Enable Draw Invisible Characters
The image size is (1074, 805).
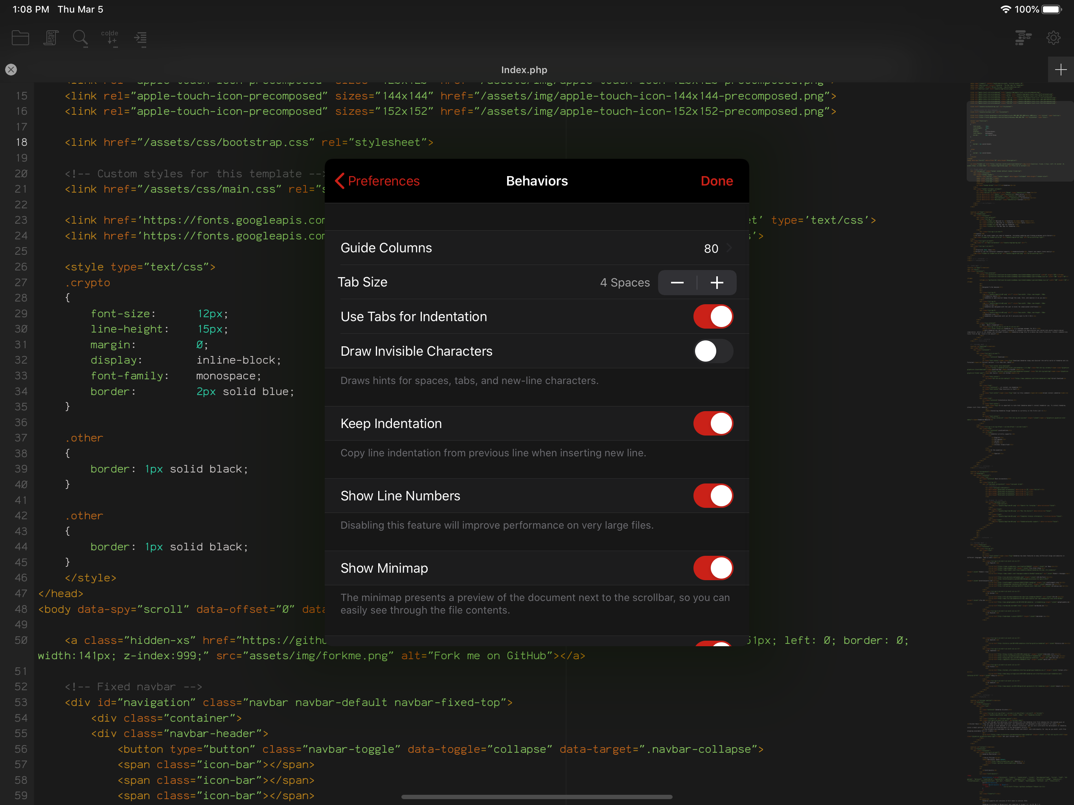point(712,351)
